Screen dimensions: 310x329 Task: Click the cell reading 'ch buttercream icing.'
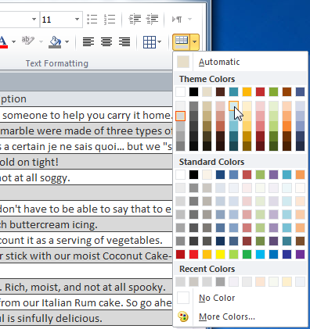point(86,224)
